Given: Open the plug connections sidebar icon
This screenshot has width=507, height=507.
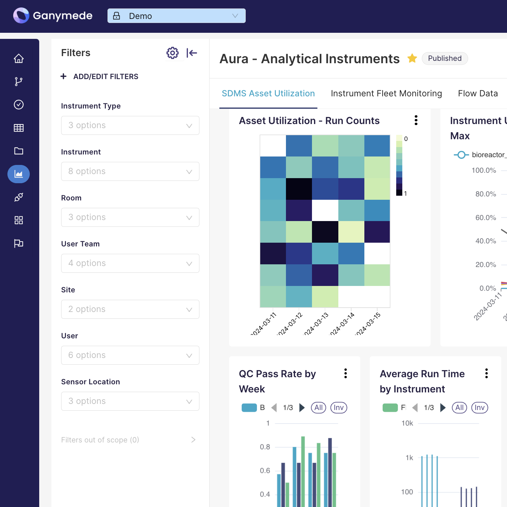Looking at the screenshot, I should (x=19, y=197).
